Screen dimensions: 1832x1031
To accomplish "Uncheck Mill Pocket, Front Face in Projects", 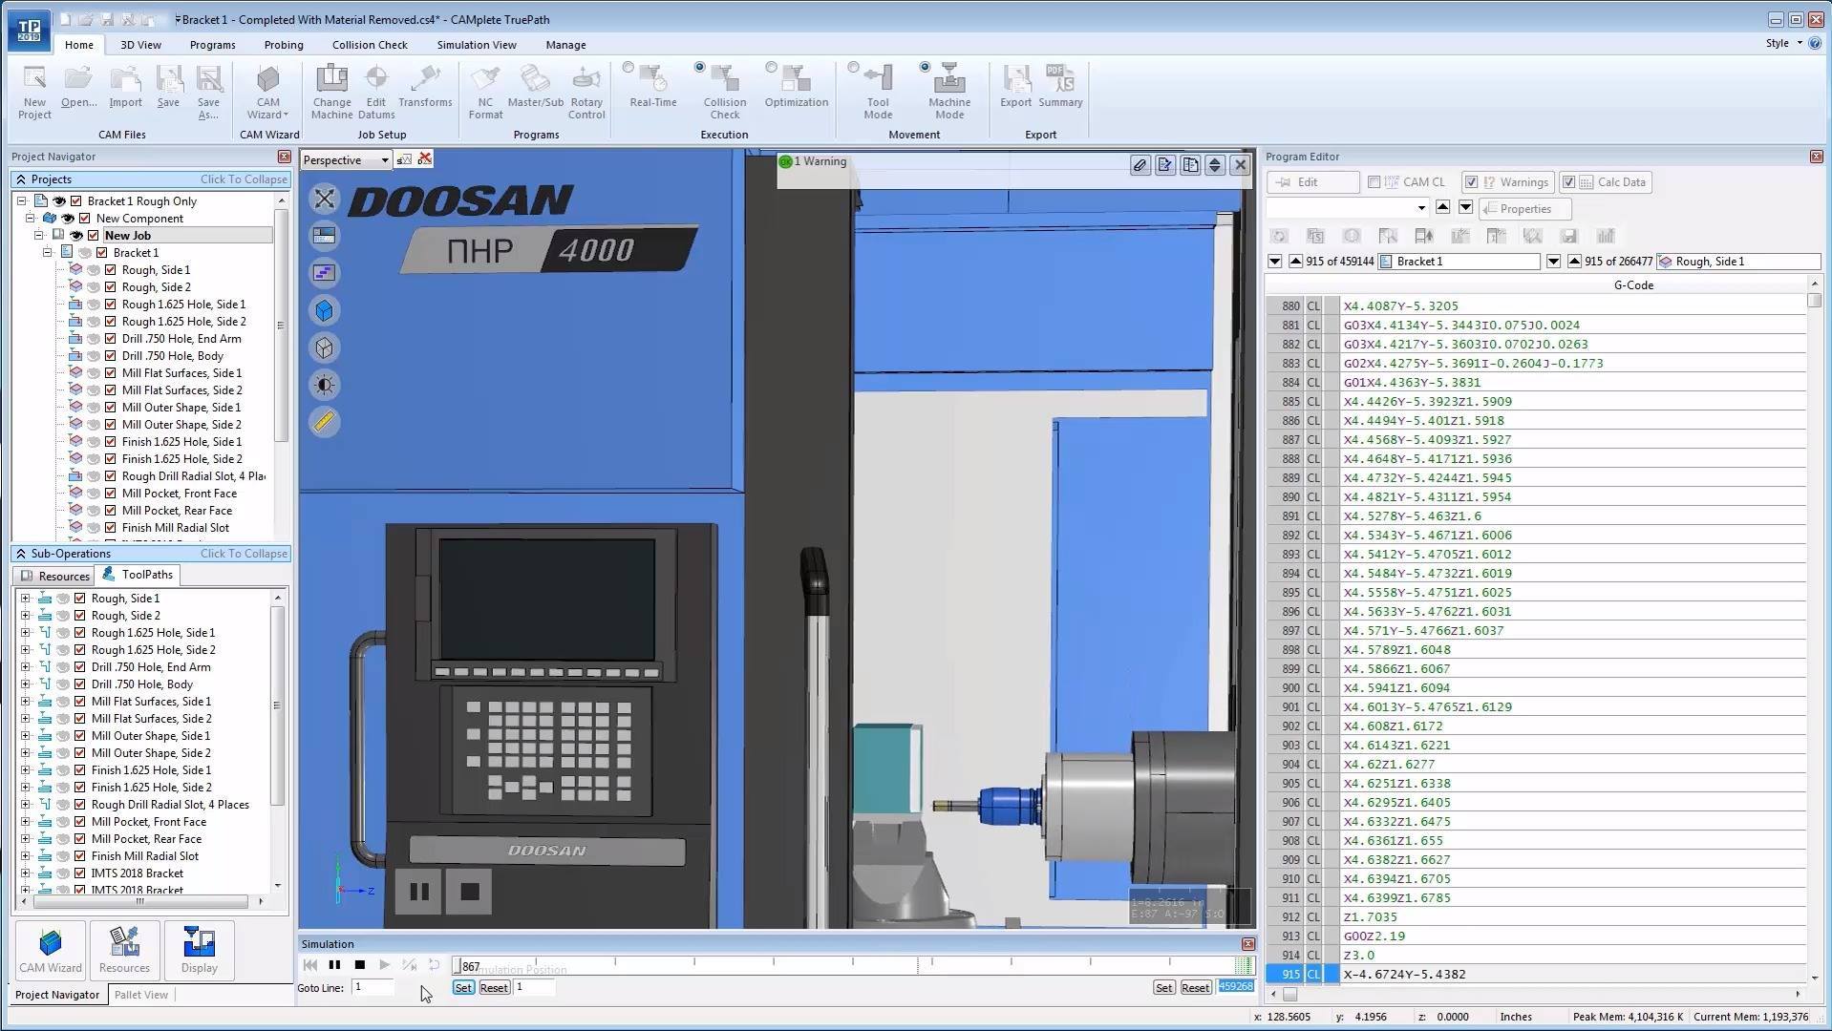I will click(x=111, y=494).
